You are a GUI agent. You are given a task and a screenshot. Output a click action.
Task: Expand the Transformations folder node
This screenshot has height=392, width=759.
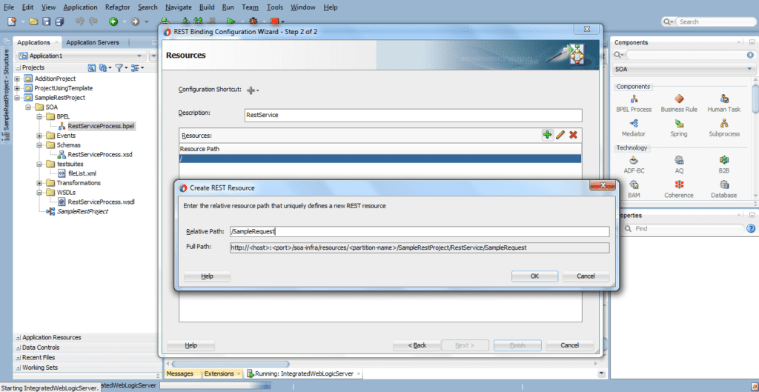click(x=39, y=183)
